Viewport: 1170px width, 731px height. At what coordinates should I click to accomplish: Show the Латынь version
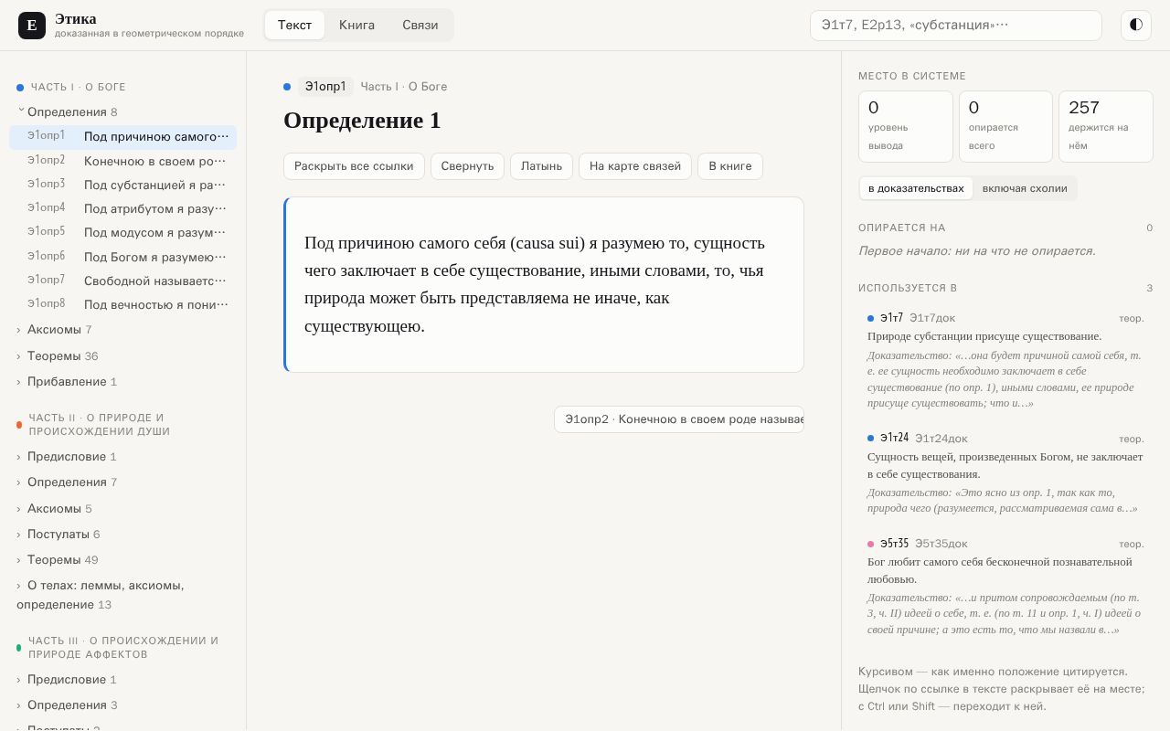(541, 166)
